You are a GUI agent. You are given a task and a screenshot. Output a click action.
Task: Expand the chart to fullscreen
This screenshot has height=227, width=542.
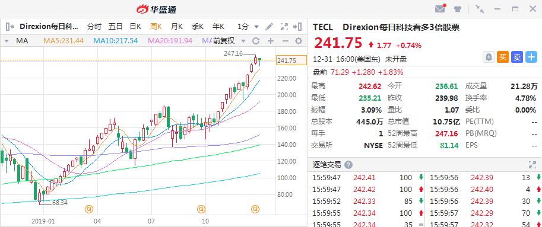[284, 27]
